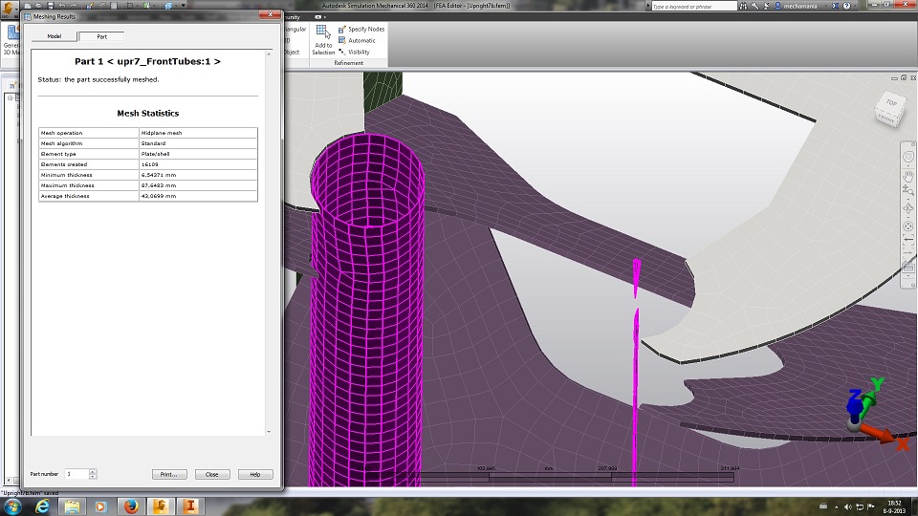Increment the Part number stepper
The width and height of the screenshot is (918, 516).
(93, 471)
